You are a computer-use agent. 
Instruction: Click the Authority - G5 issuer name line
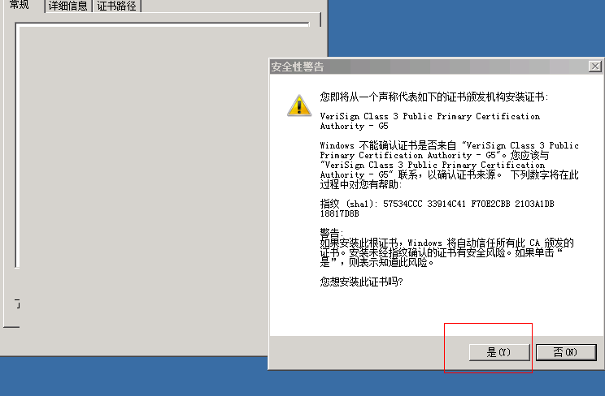point(354,127)
